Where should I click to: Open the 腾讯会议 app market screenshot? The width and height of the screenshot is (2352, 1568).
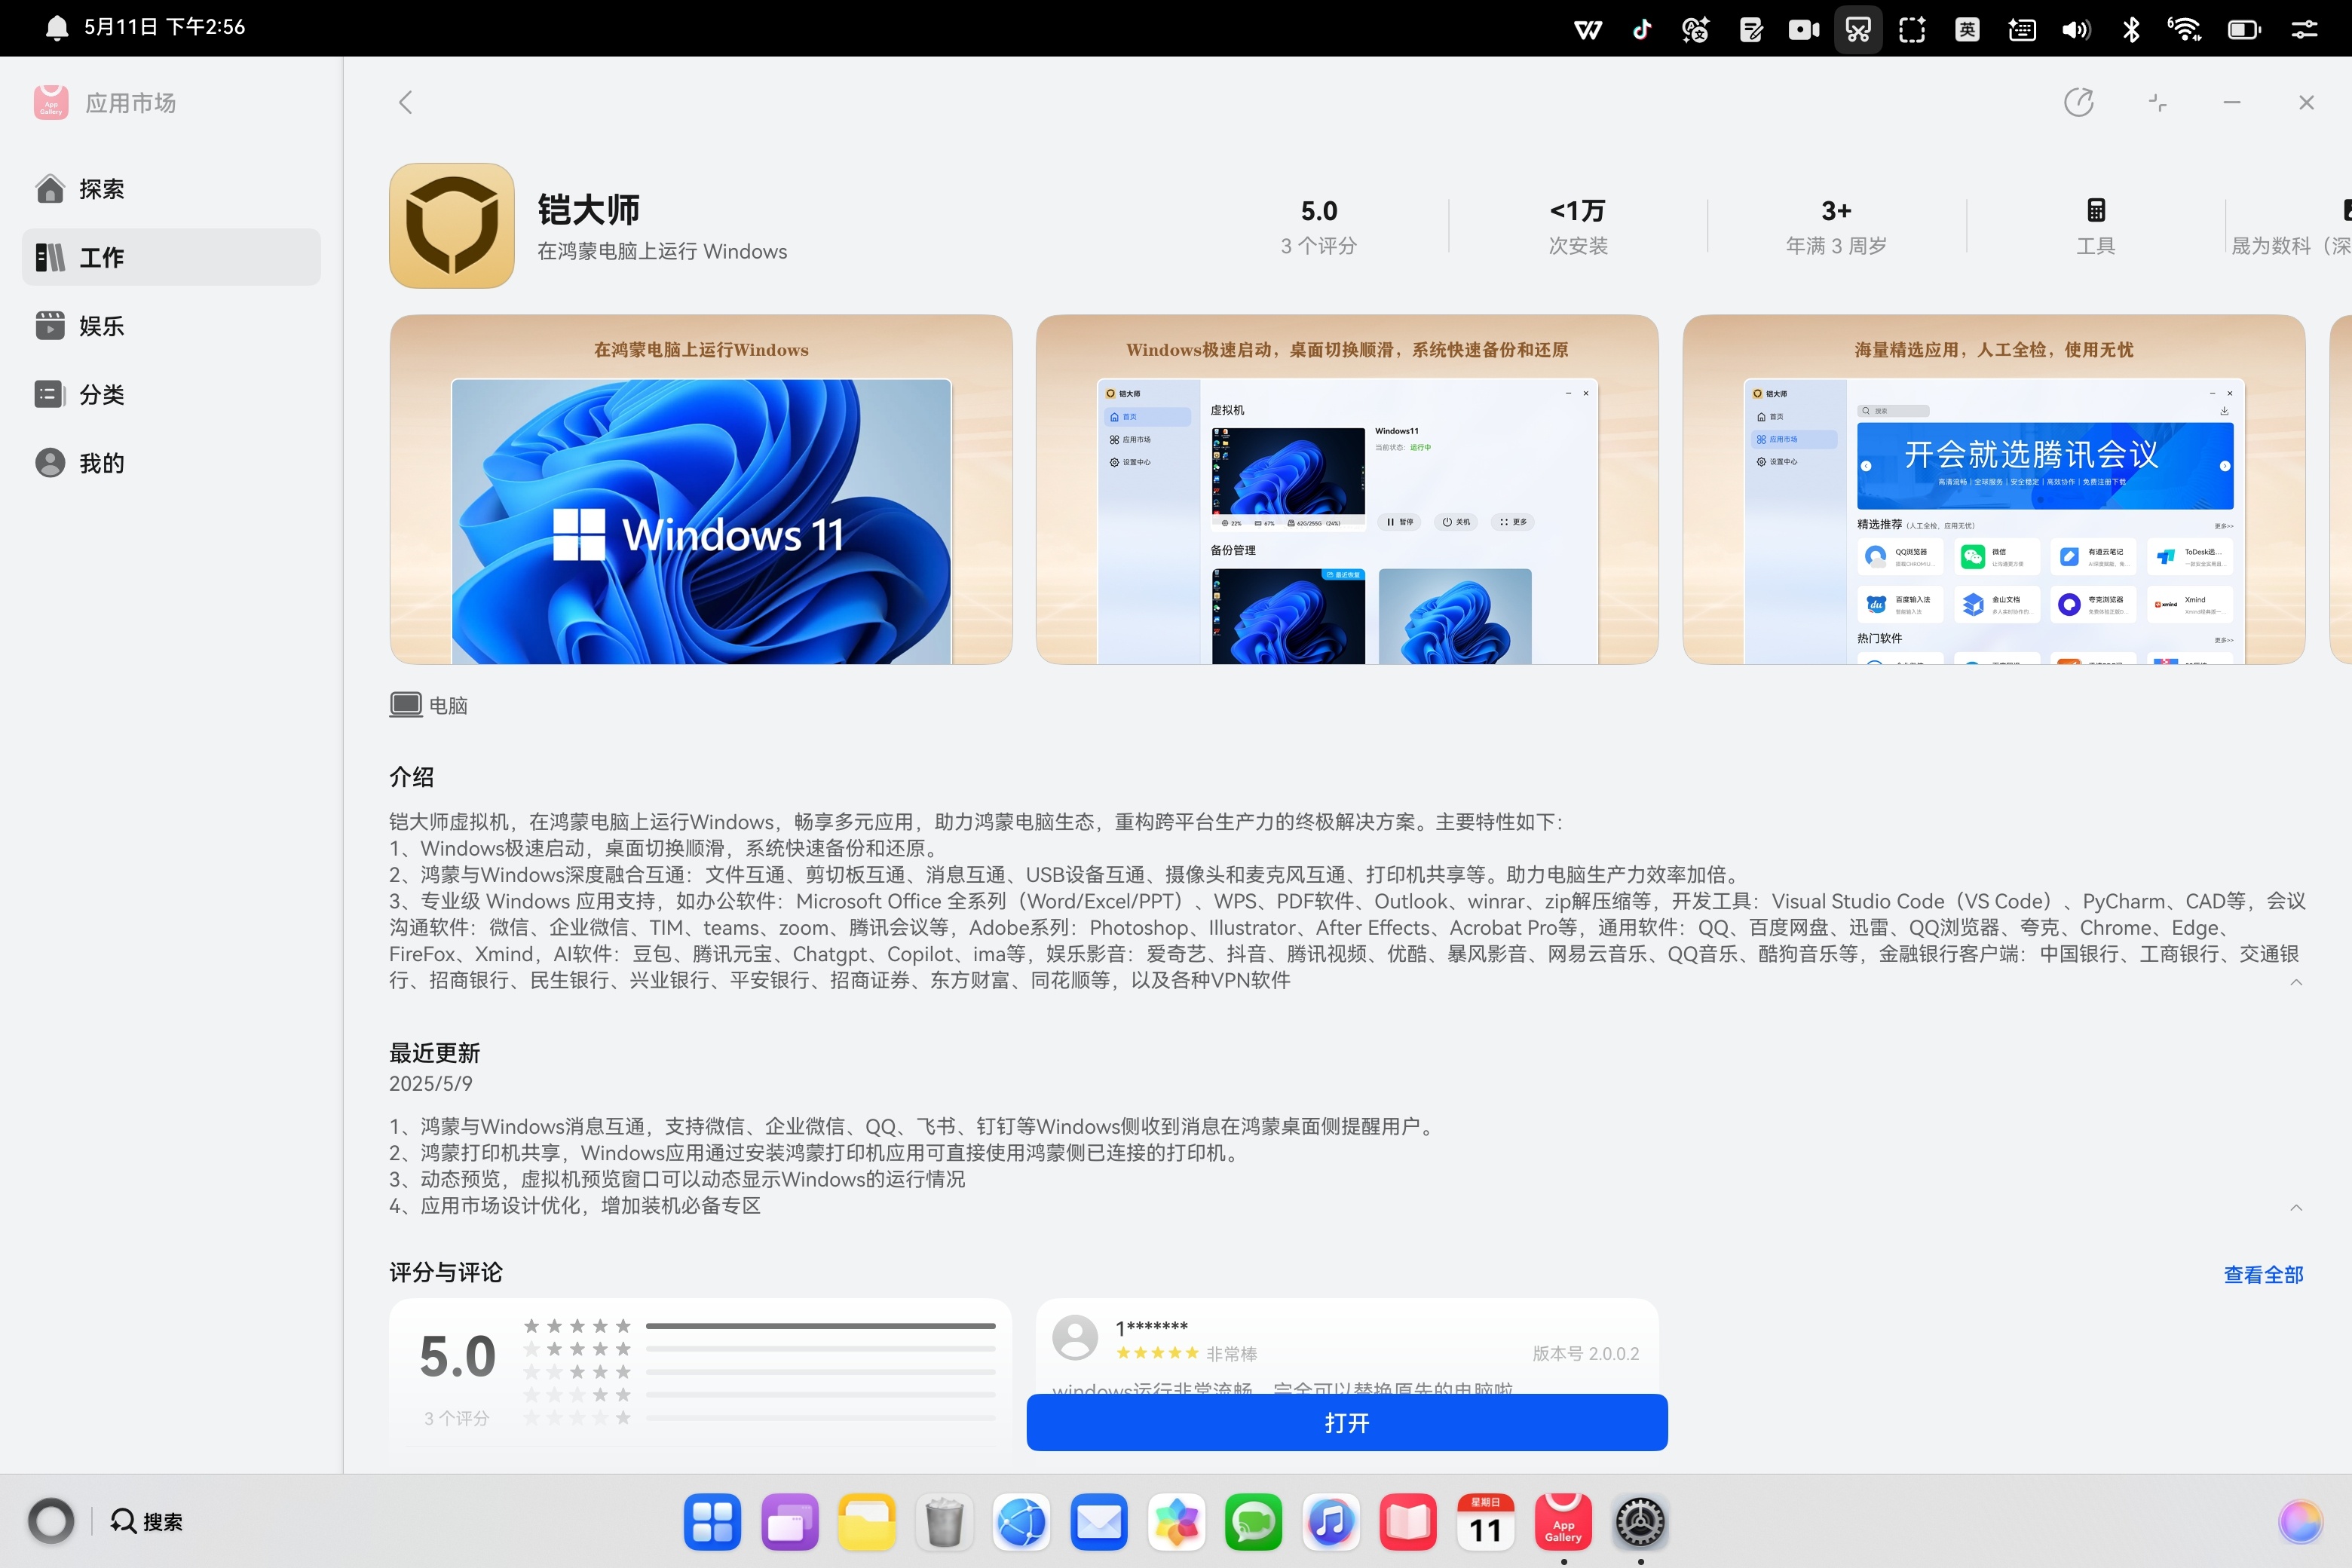click(x=1994, y=489)
